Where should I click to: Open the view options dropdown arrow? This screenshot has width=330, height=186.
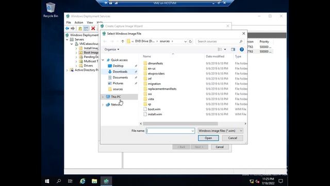point(225,50)
